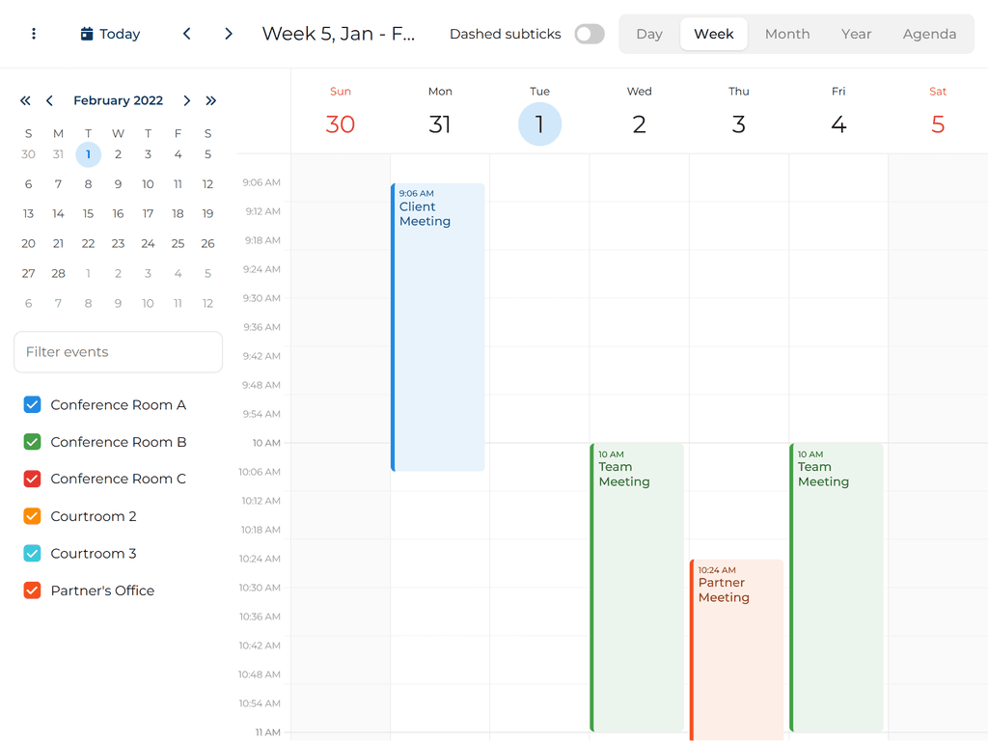Show next month with the single-right chevron
Screen dimensions: 988x741
pyautogui.click(x=187, y=100)
